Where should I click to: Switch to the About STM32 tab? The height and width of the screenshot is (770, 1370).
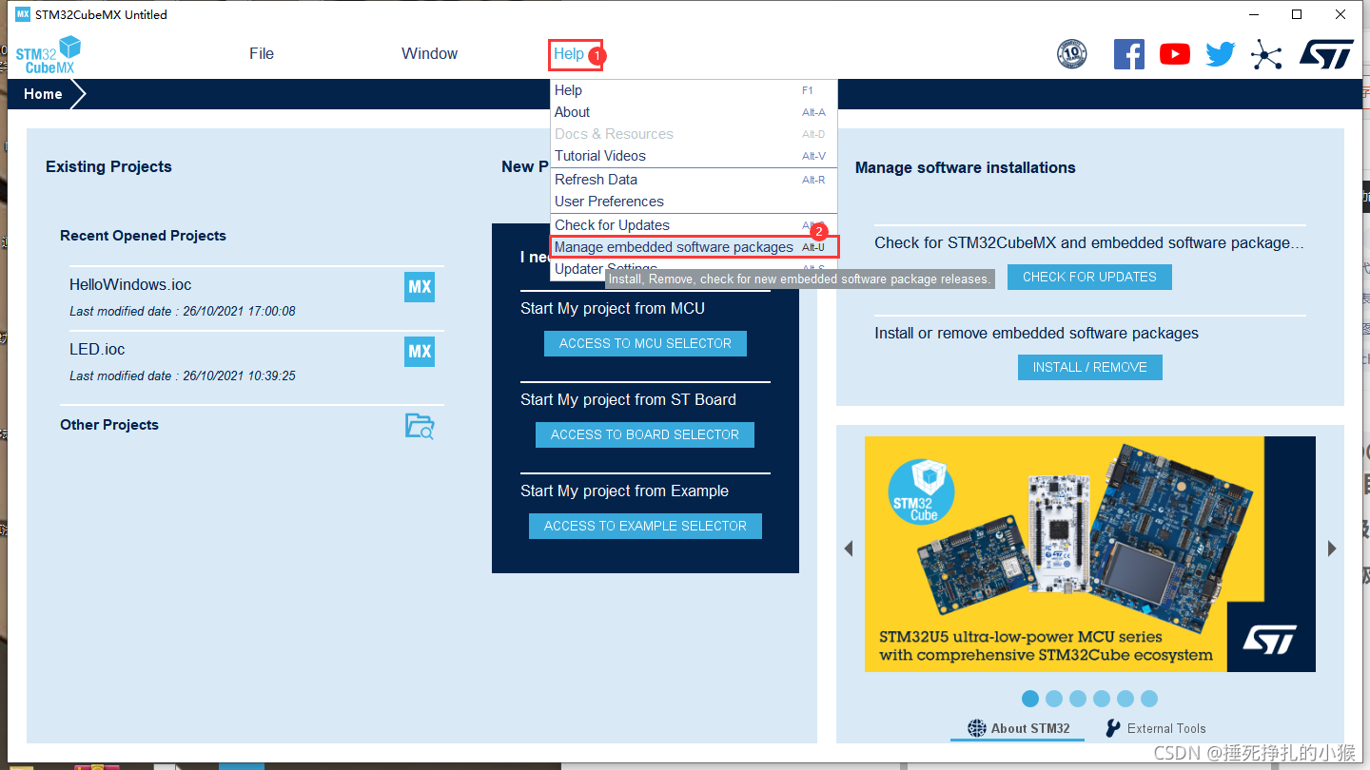1019,728
